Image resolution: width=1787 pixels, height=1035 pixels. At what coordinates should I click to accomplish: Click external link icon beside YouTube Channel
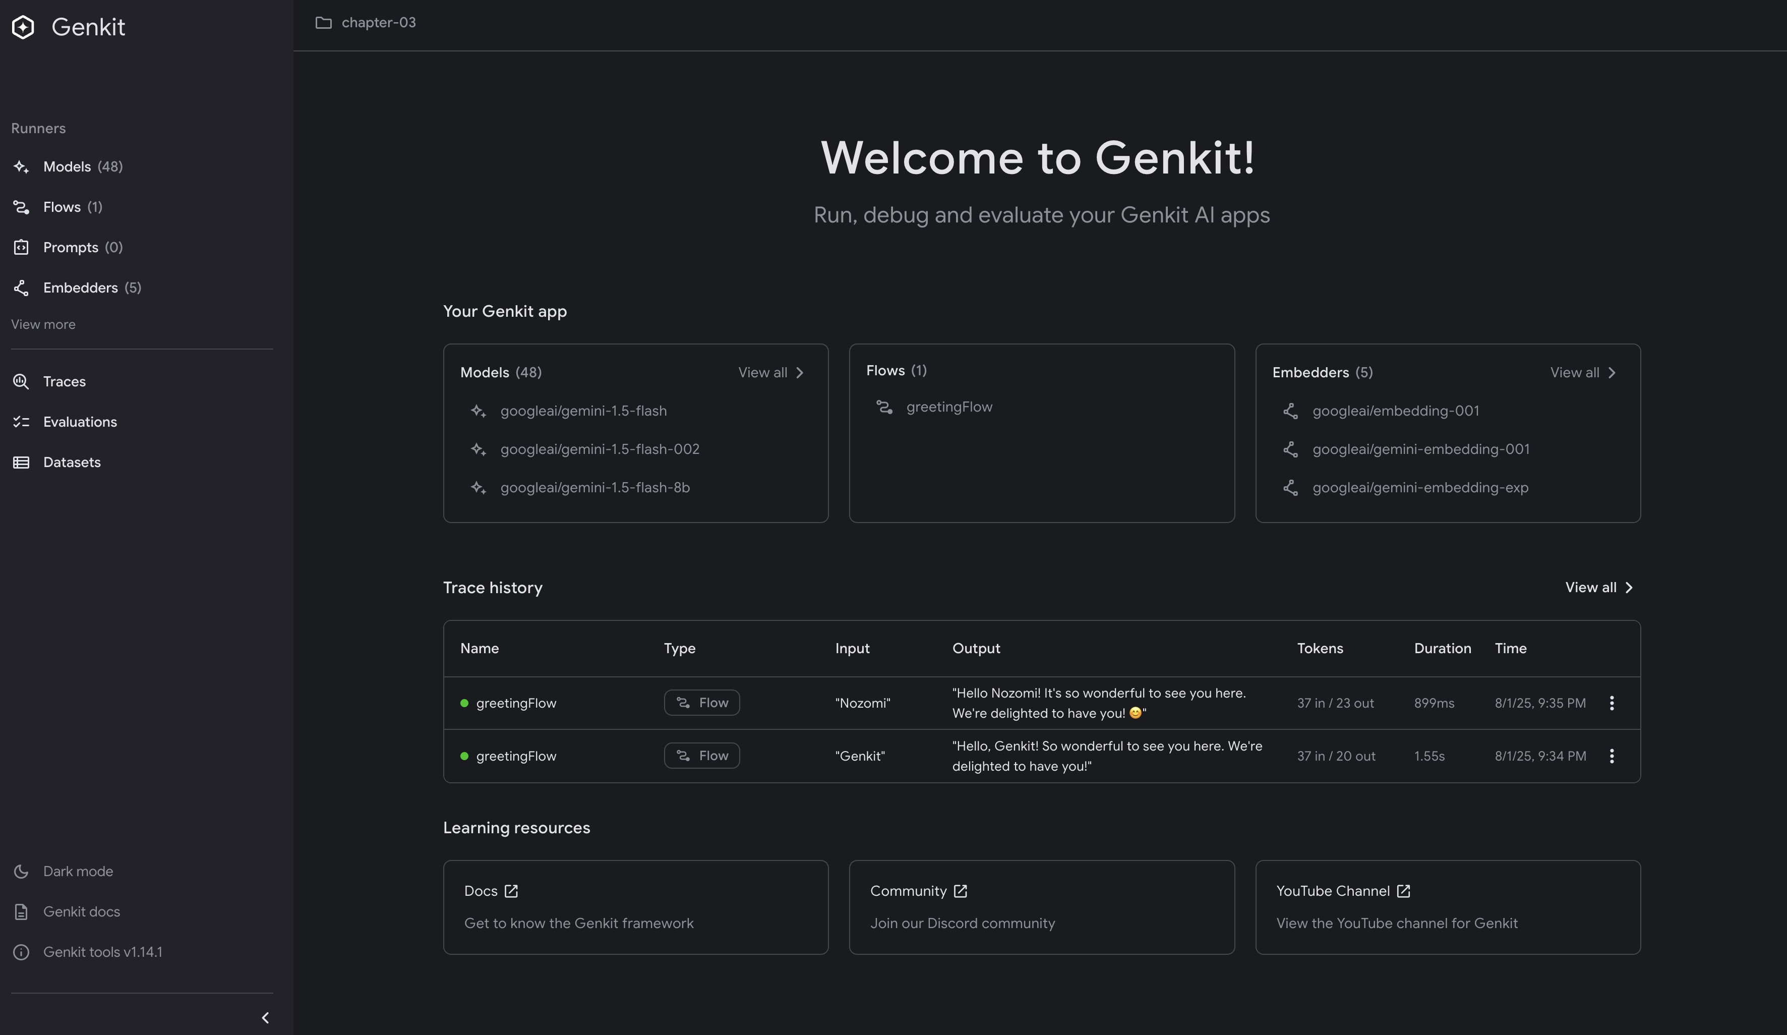(1403, 892)
